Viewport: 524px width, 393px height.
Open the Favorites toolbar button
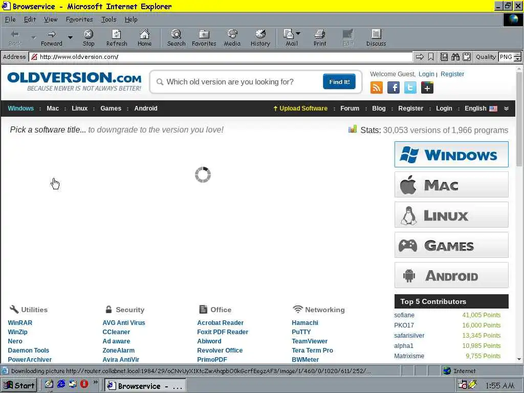[204, 38]
